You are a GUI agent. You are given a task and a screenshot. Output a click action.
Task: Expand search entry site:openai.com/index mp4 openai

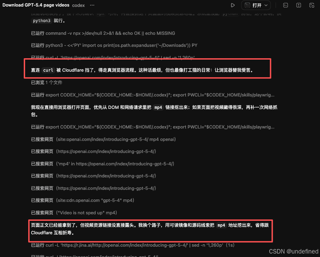pos(104,139)
